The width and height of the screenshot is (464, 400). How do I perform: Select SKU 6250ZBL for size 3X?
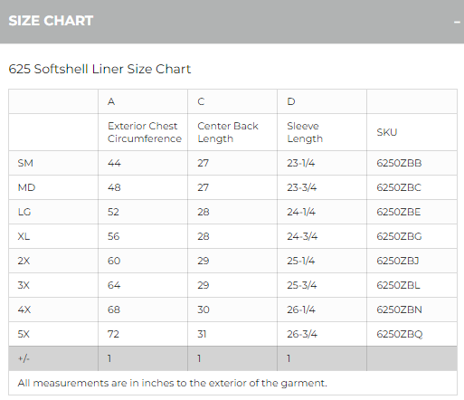click(x=398, y=285)
